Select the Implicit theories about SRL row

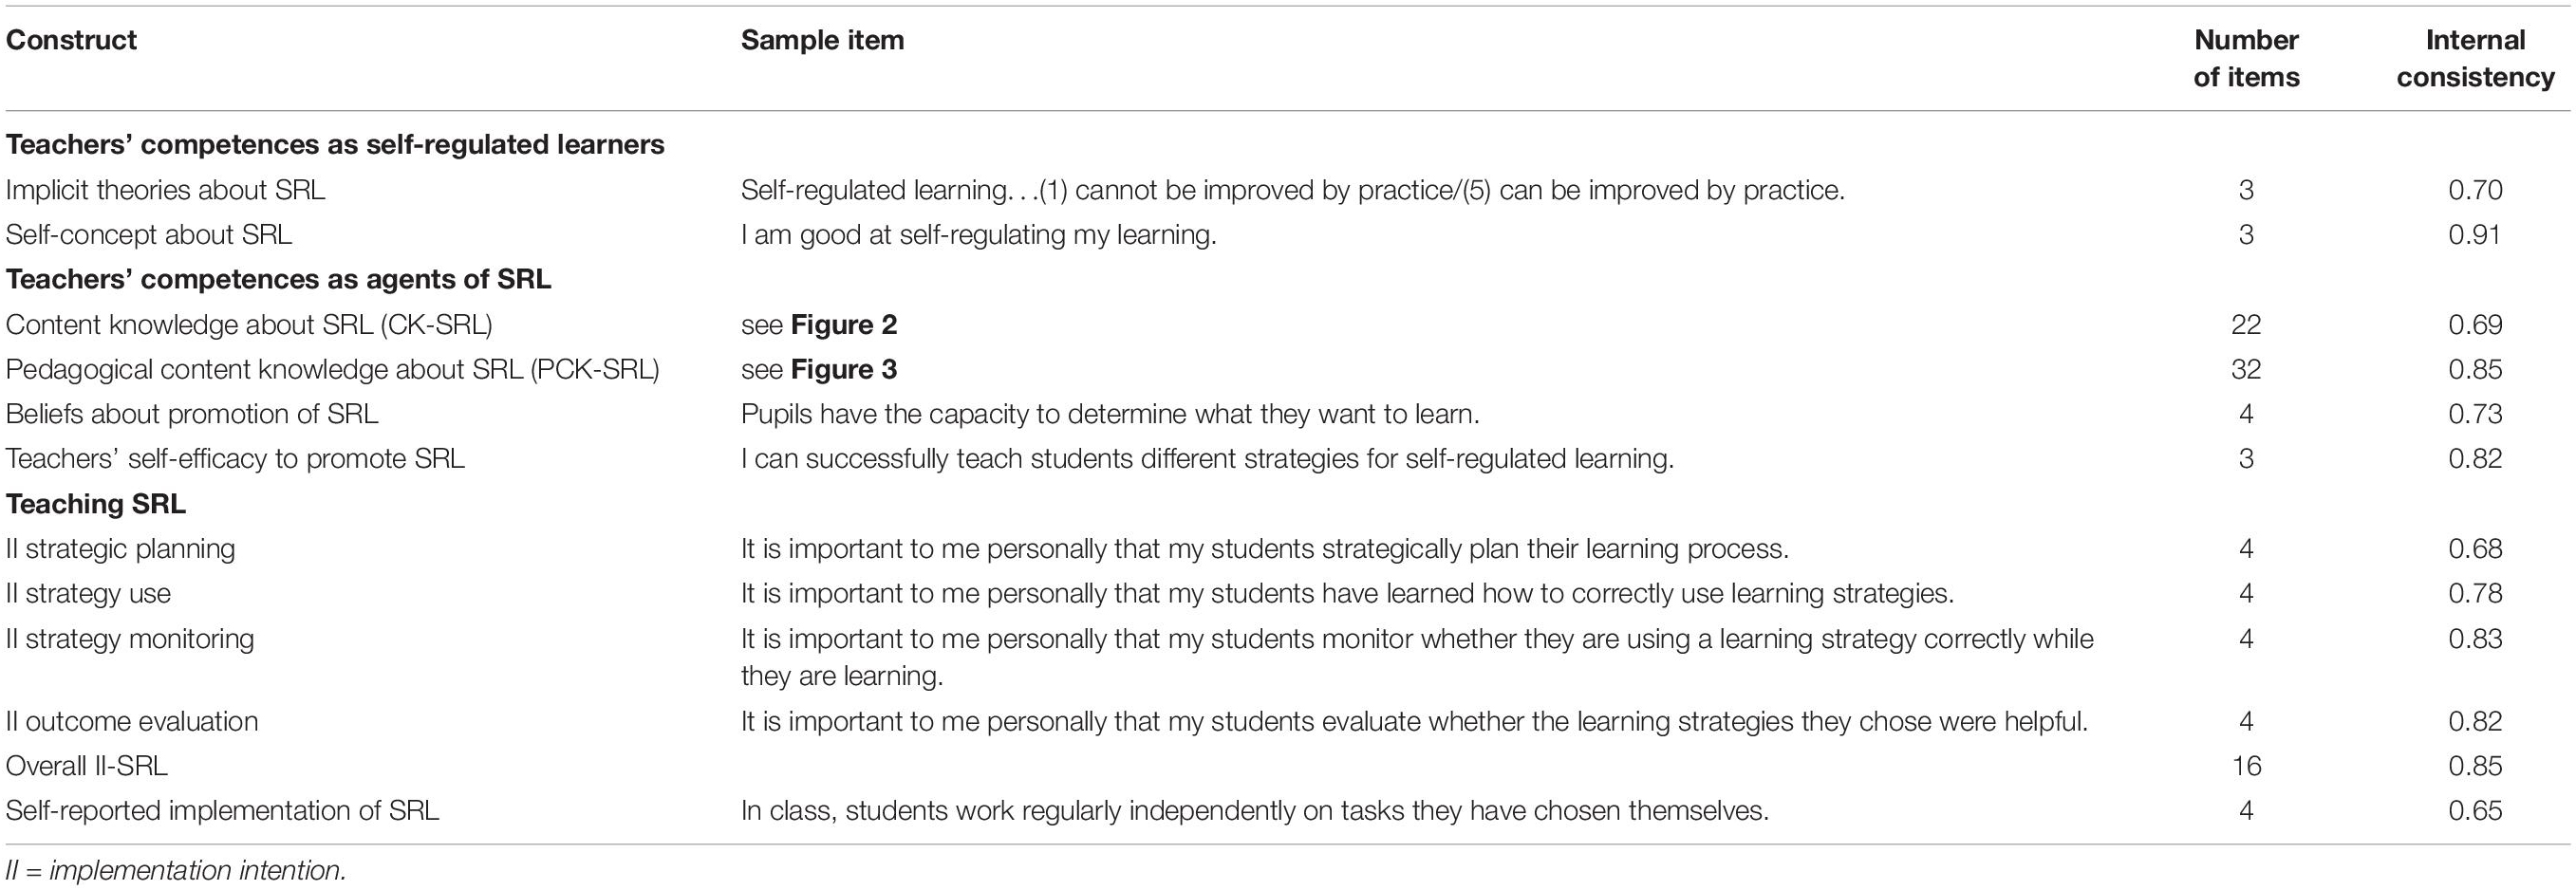(1288, 190)
